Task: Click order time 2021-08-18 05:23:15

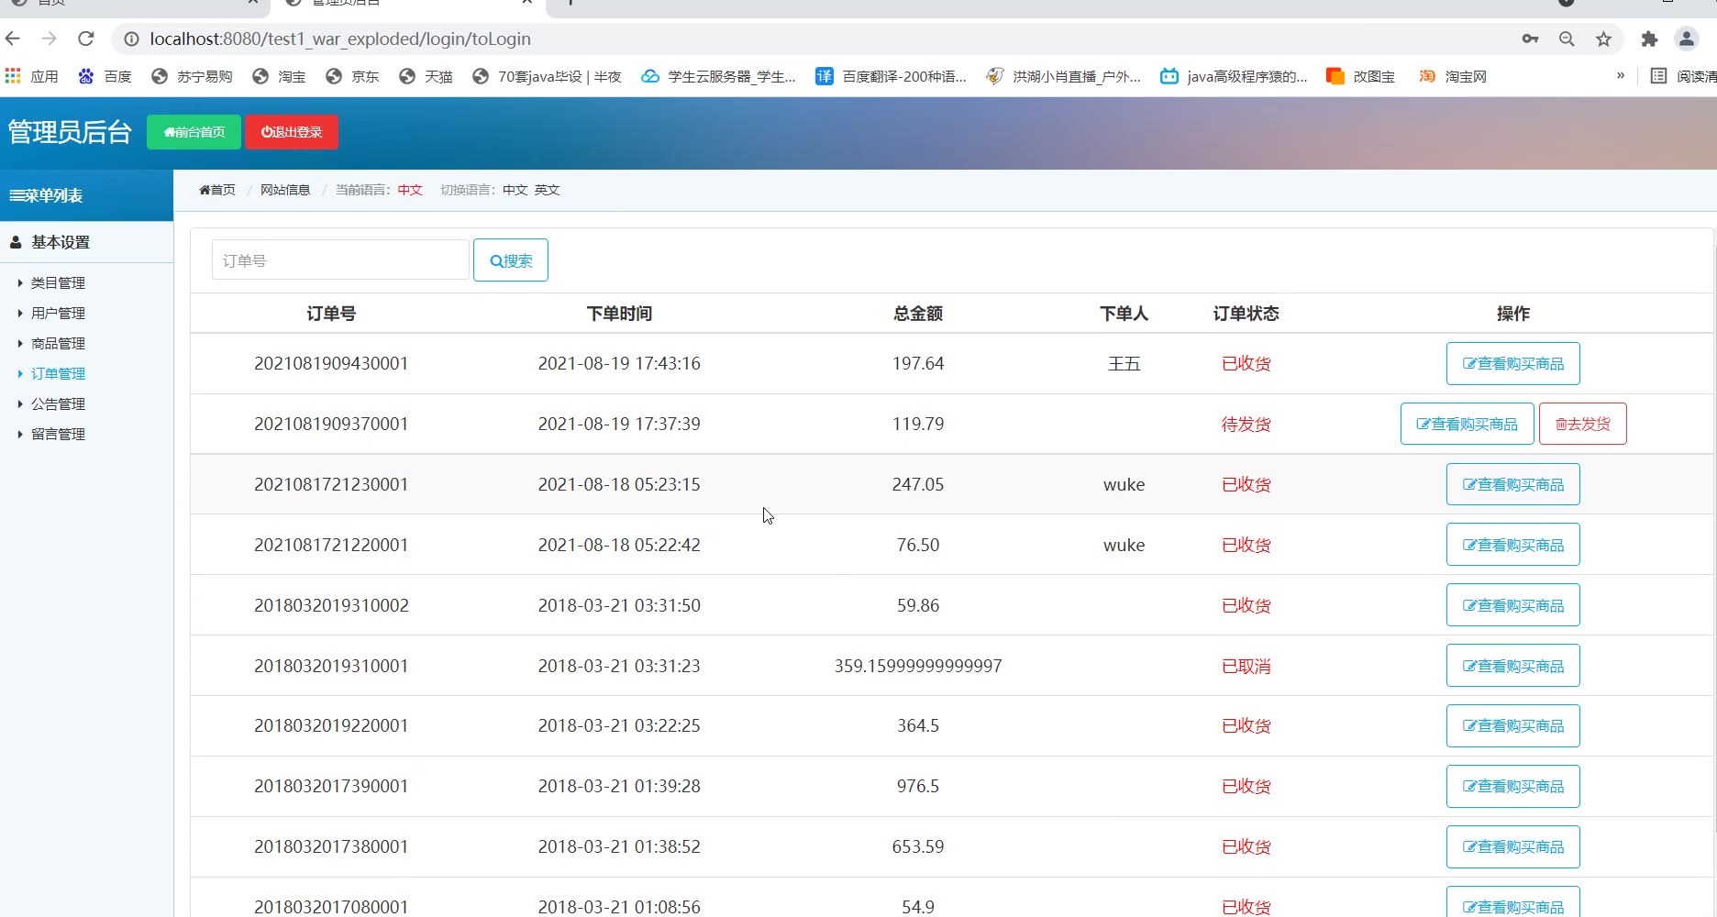Action: tap(619, 484)
